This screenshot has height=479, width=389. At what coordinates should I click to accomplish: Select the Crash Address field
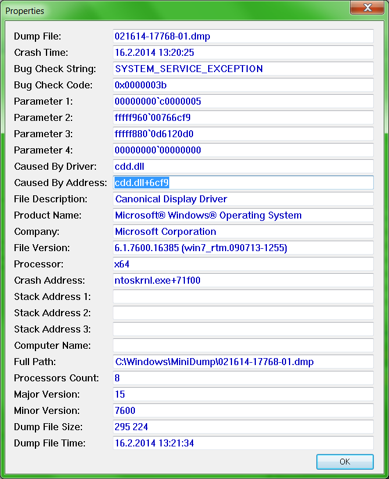(x=243, y=280)
